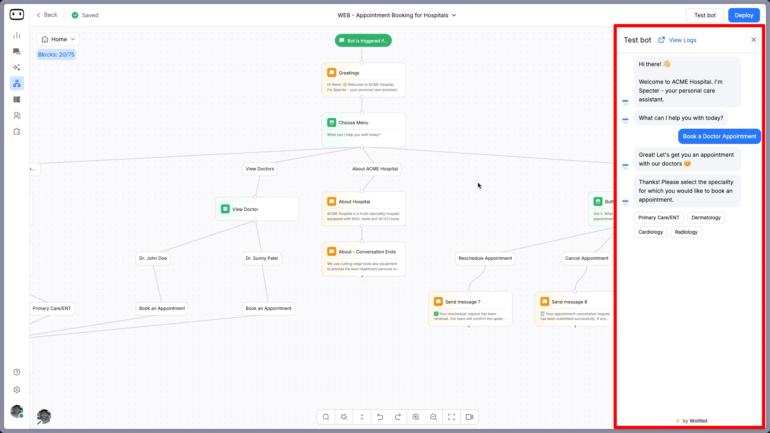770x433 pixels.
Task: Click the Deploy button
Action: [x=744, y=15]
